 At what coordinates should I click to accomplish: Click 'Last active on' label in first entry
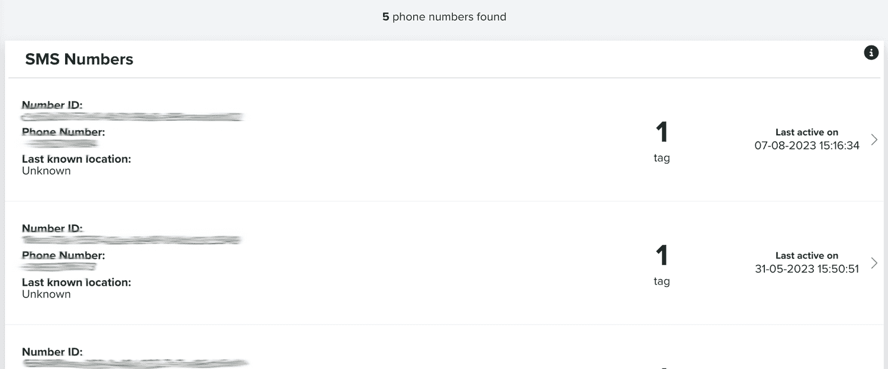[807, 132]
